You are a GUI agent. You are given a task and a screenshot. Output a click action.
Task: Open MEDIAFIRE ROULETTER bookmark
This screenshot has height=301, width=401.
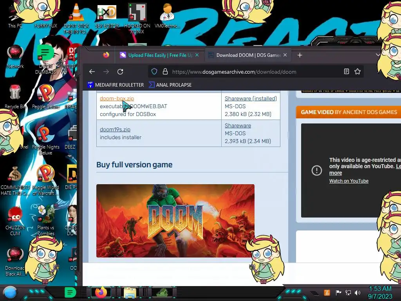coord(116,85)
